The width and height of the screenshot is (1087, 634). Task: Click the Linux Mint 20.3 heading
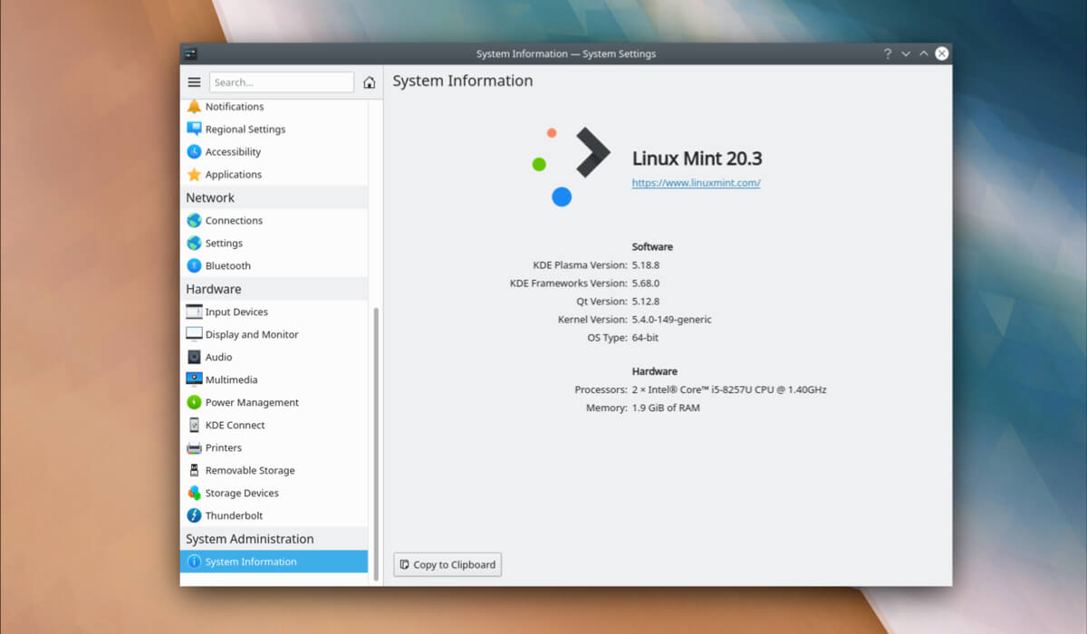[x=697, y=158]
